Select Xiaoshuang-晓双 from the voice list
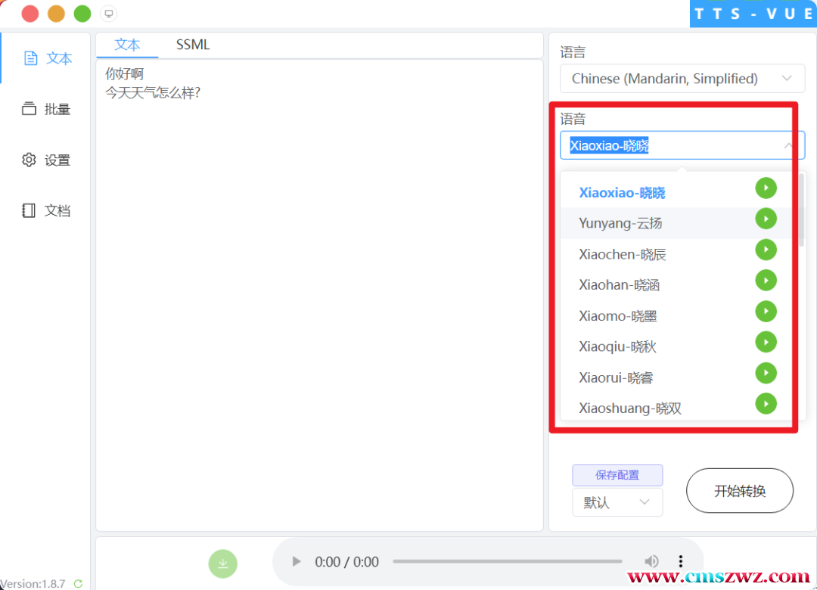817x590 pixels. tap(630, 408)
